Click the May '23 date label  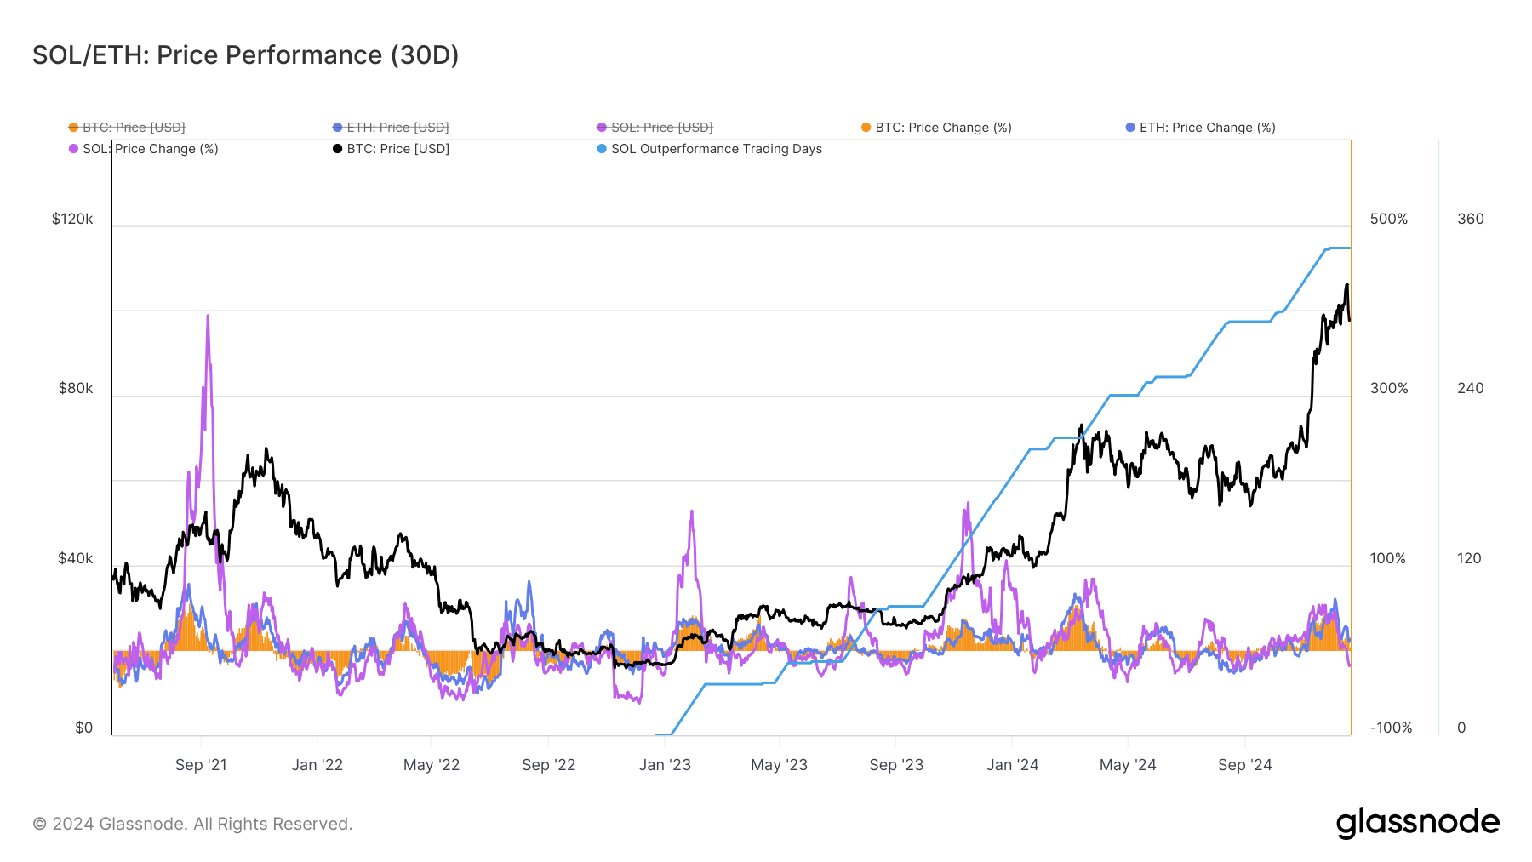[779, 765]
